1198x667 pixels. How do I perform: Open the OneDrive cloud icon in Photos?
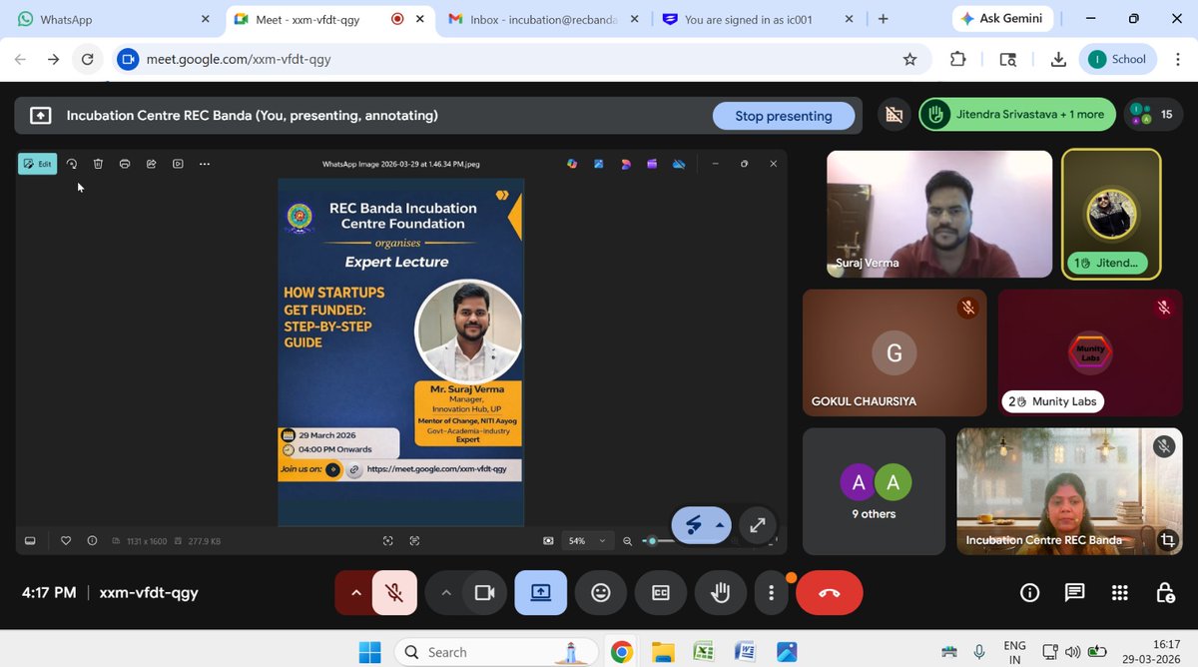pos(679,164)
